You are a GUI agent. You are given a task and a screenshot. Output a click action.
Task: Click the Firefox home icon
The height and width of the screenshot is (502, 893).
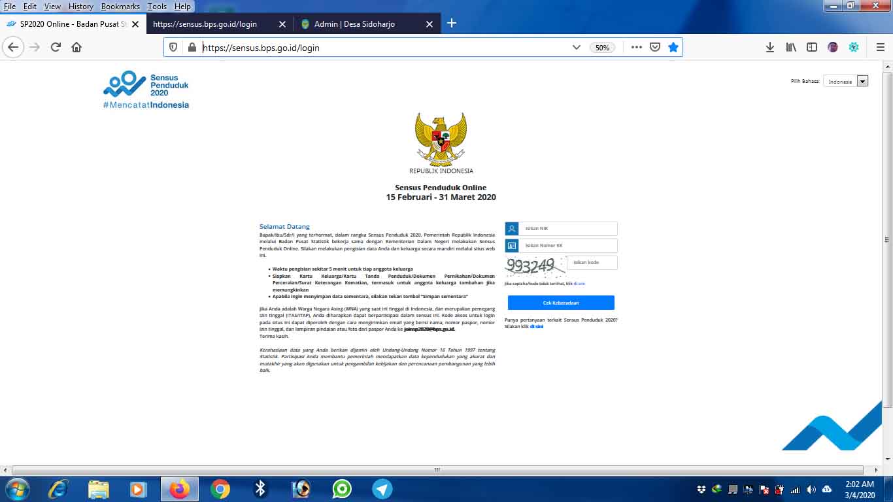click(x=76, y=47)
